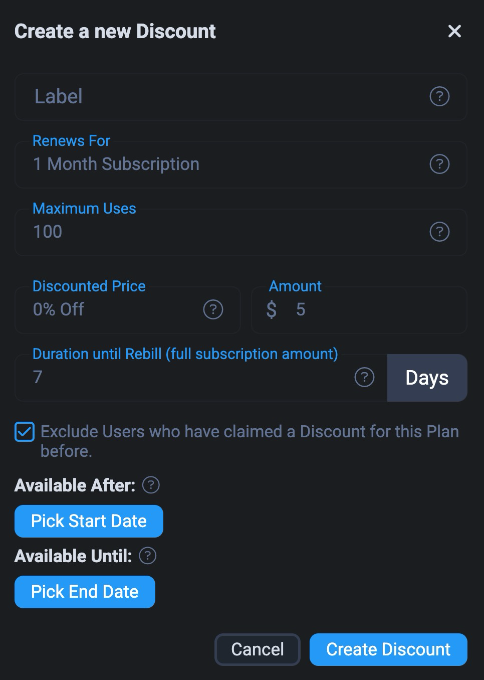
Task: Click the Pick End Date button
Action: pos(85,592)
